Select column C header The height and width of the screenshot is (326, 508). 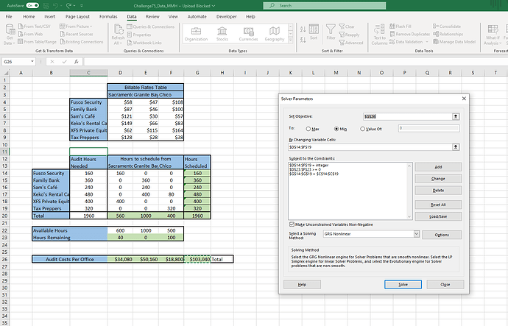(88, 73)
